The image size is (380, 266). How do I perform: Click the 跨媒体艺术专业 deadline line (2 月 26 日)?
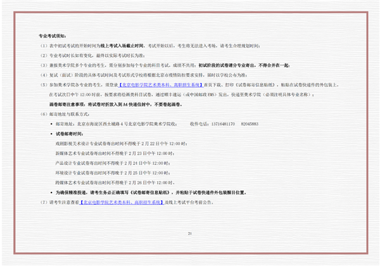[115, 182]
